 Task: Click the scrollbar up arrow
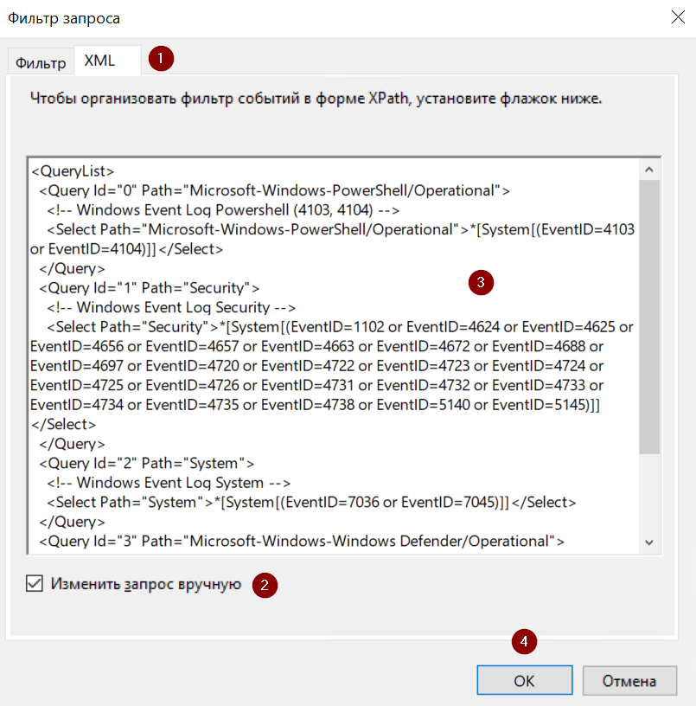tap(650, 170)
